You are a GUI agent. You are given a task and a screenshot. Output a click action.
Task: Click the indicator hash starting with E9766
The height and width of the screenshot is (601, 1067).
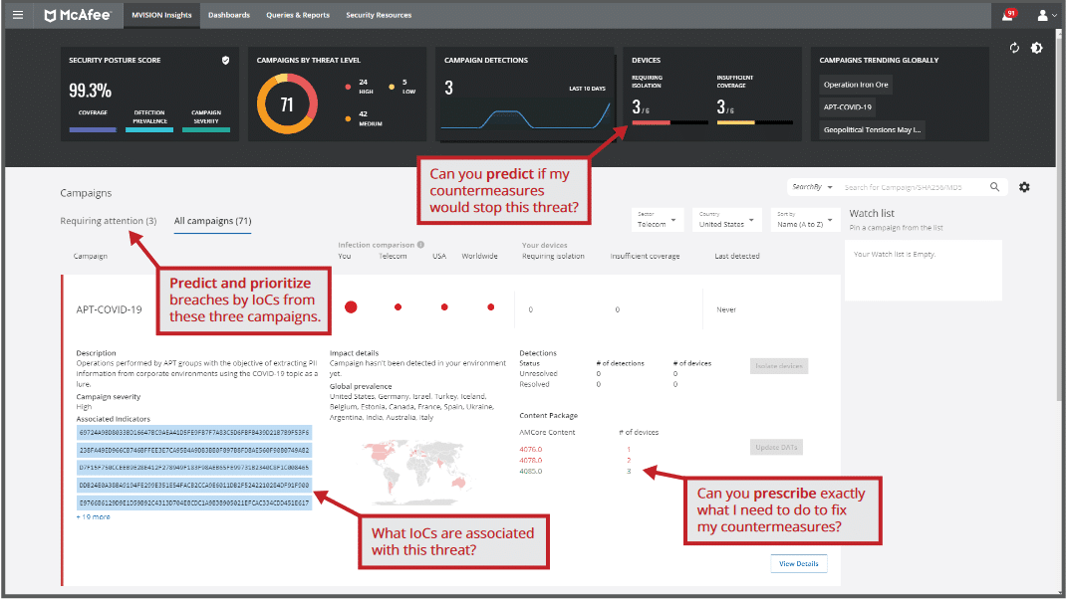click(194, 503)
